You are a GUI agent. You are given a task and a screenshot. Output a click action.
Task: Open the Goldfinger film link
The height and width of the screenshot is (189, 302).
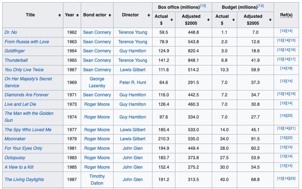click(15, 51)
